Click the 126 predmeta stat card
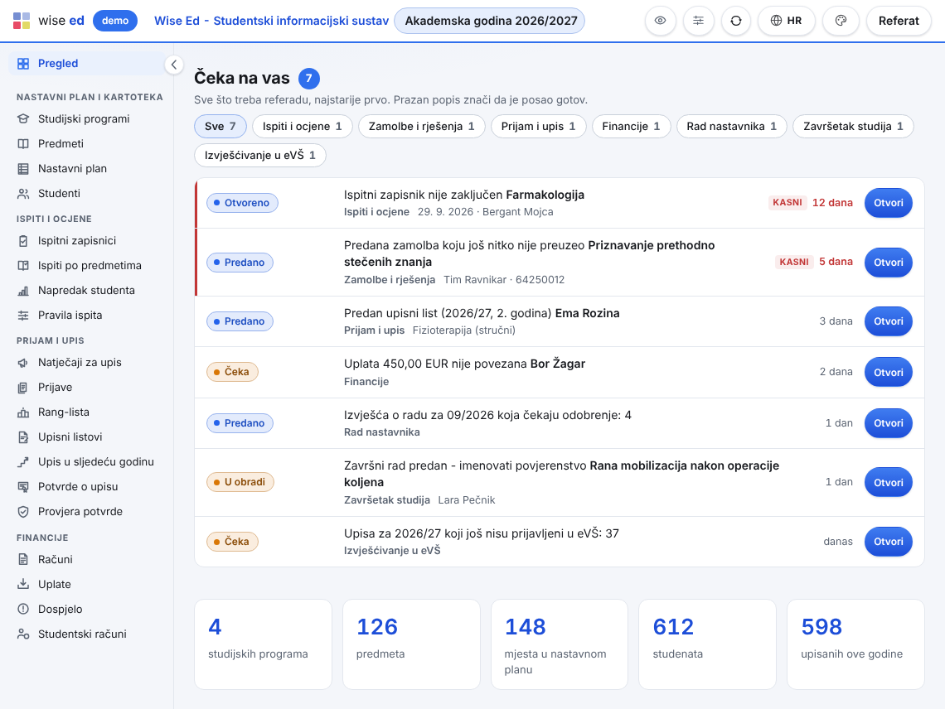This screenshot has width=945, height=709. (411, 644)
